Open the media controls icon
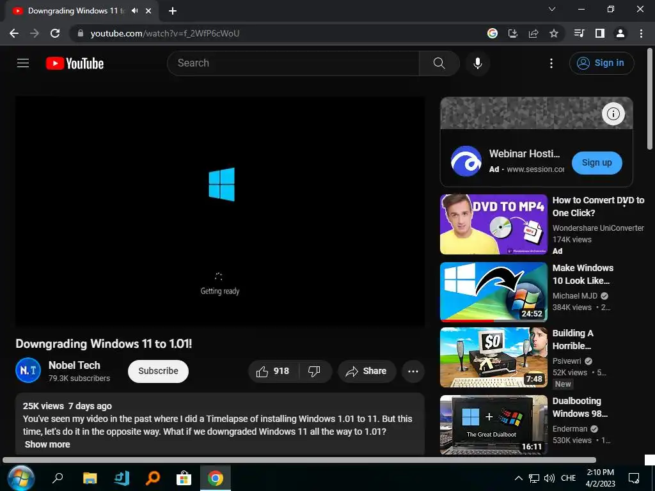 579,33
